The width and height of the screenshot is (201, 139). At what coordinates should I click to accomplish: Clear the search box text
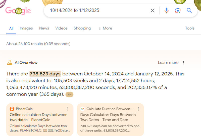coord(153,11)
